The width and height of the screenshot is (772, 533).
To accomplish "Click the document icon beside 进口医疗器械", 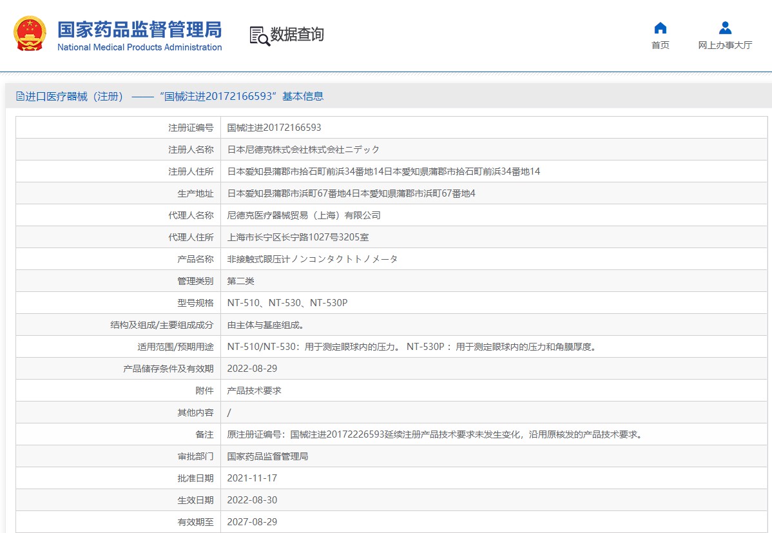I will tap(20, 96).
